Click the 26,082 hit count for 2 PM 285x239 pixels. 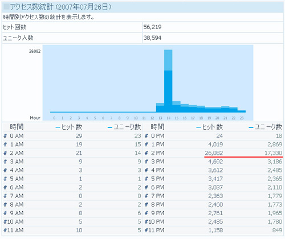pos(214,153)
